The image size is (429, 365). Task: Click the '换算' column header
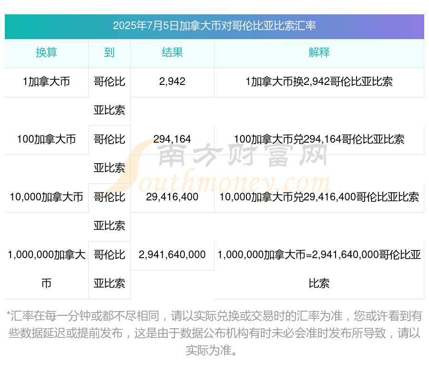46,52
